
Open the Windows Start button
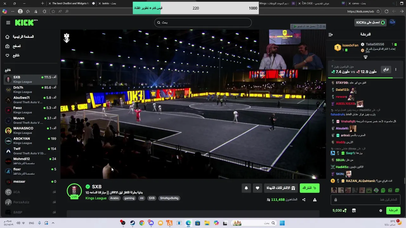click(x=282, y=223)
